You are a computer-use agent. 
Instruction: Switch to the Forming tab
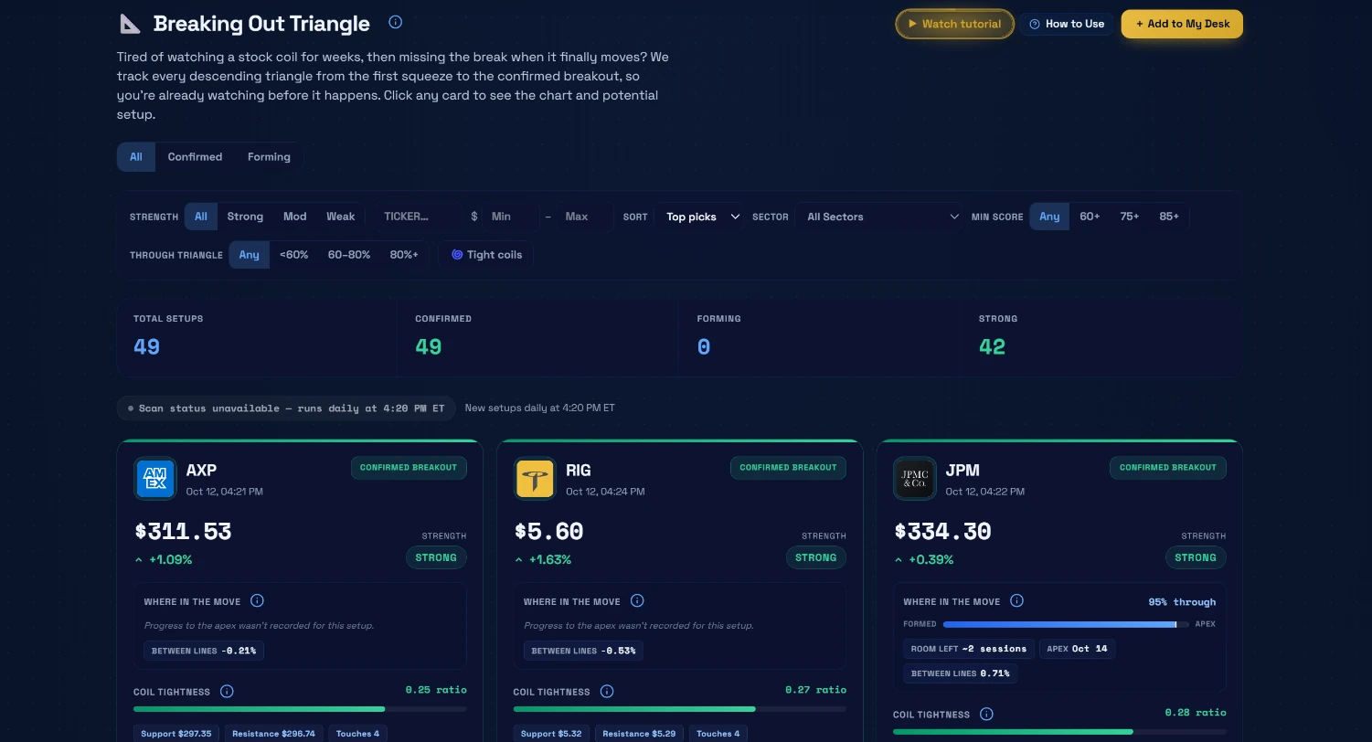(269, 157)
